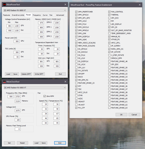Viewport: 145px width, 149px height.
Task: Click Save in MoreClockTool
Action: [x=44, y=143]
